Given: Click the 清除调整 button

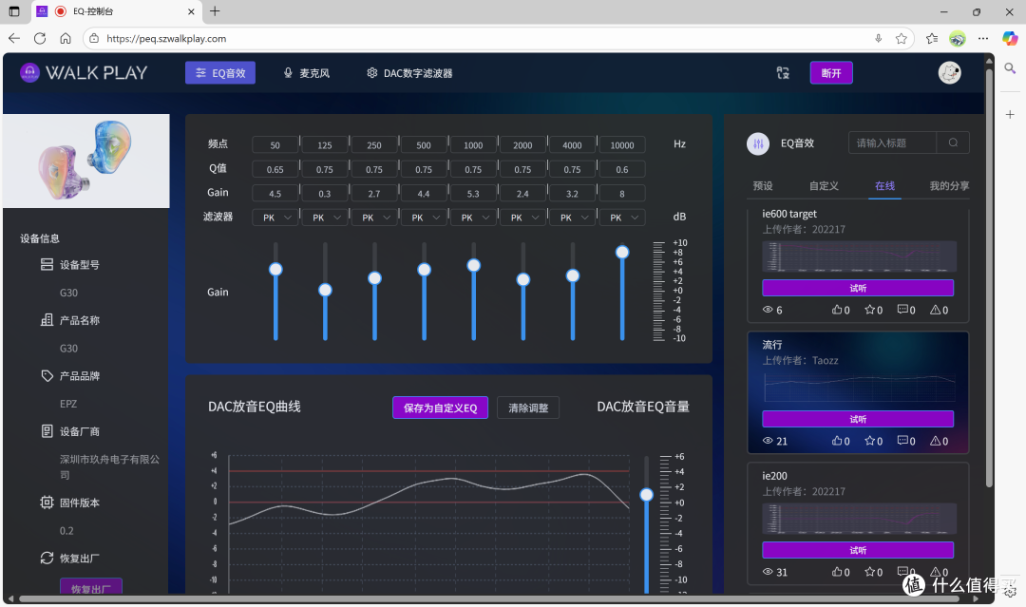Looking at the screenshot, I should 528,408.
